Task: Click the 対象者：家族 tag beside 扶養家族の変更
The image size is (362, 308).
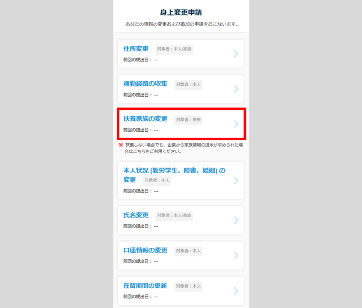Action: tap(188, 120)
